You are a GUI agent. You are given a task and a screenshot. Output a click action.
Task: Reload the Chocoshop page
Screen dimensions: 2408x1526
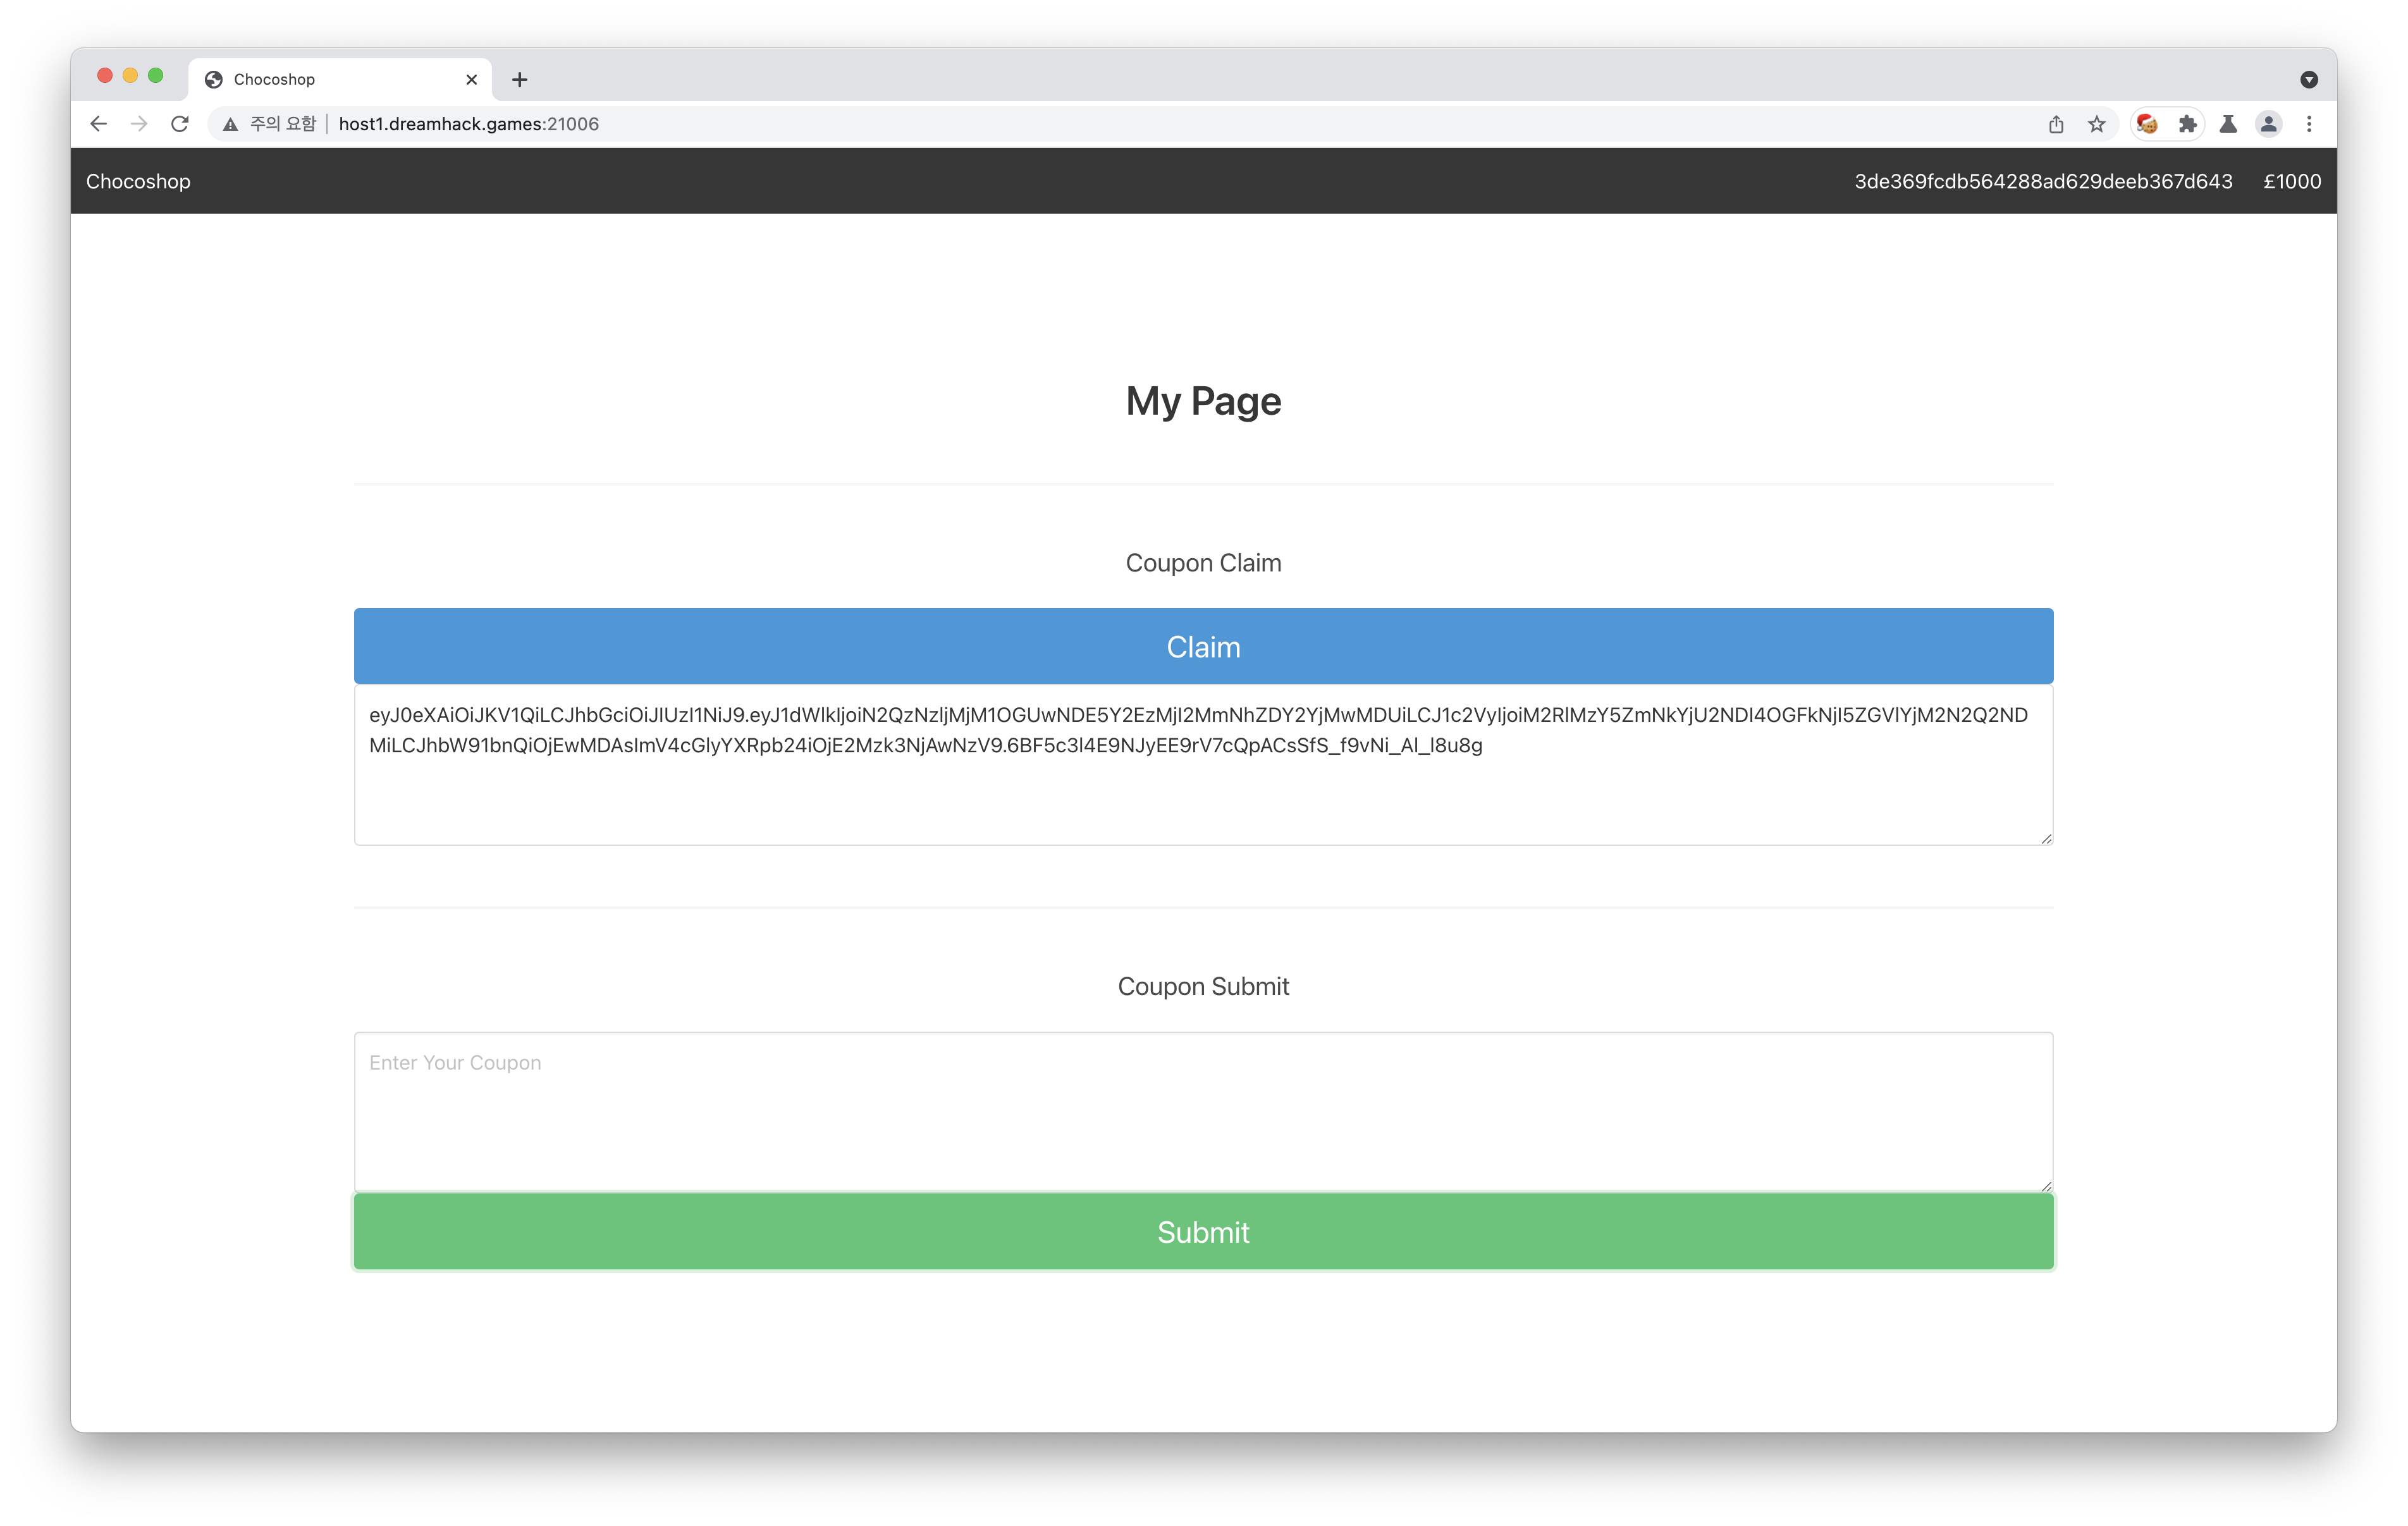[180, 124]
